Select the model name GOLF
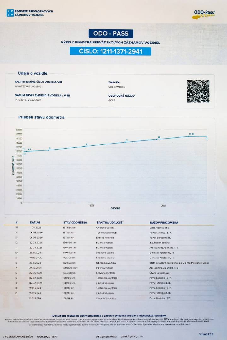 (112, 100)
